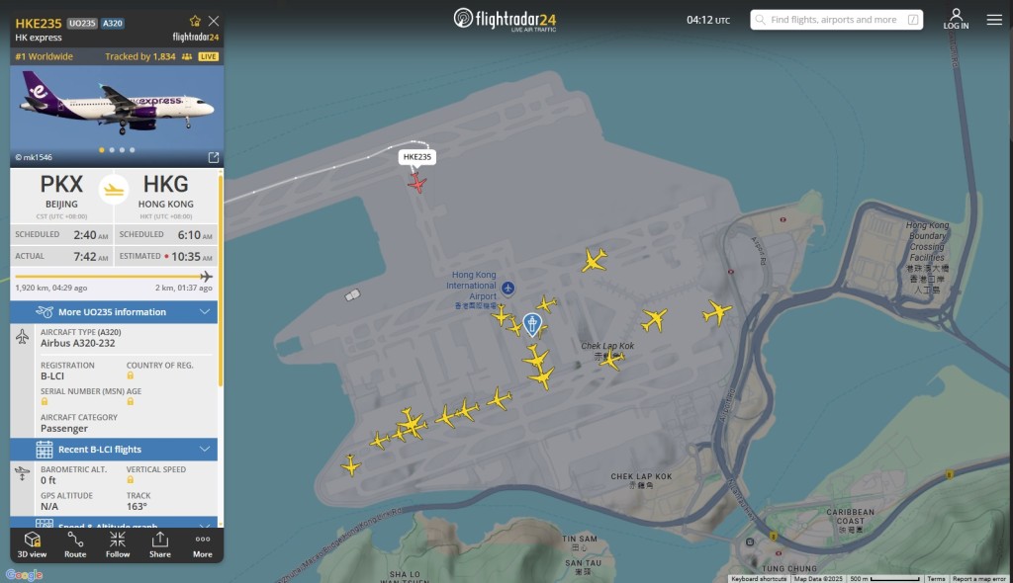Click HKG Hong Kong destination airport

click(165, 195)
